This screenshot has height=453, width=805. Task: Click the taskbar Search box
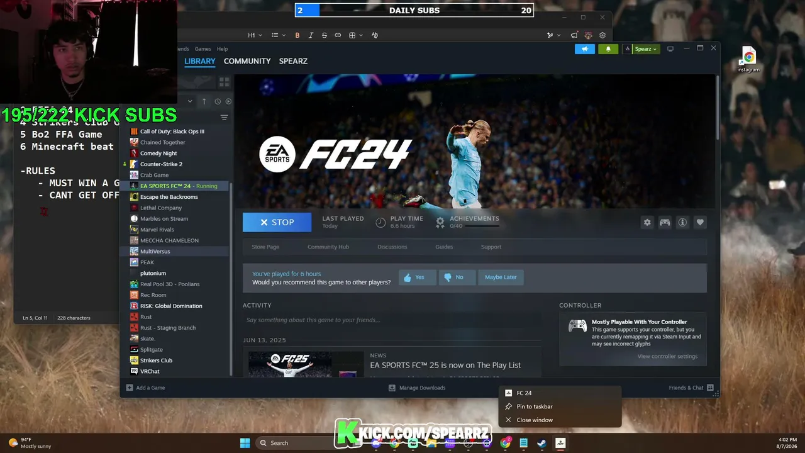click(x=296, y=443)
